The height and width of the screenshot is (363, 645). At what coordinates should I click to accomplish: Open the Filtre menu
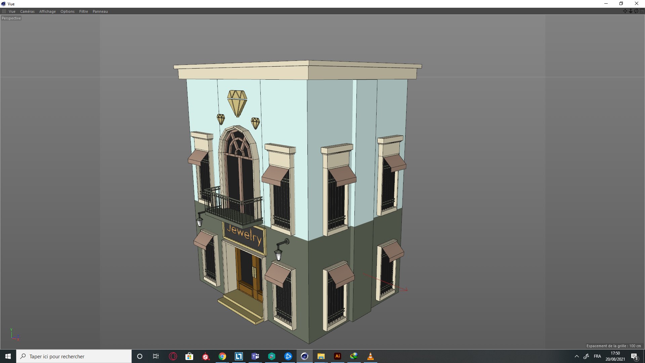84,11
